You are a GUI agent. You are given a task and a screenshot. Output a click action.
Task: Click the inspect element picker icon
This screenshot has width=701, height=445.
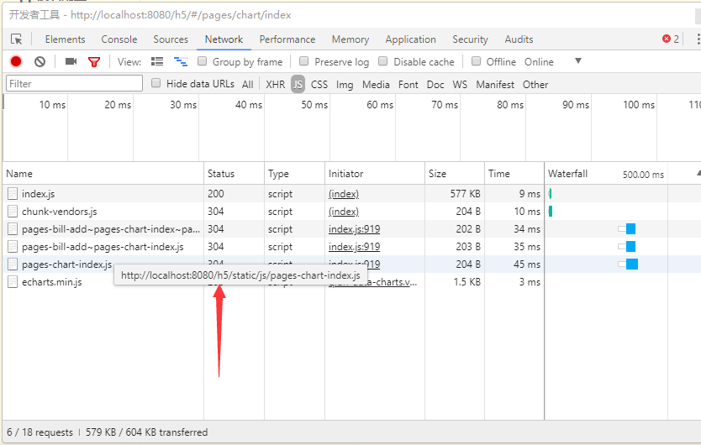click(16, 39)
